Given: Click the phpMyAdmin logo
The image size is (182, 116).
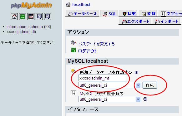Looking at the screenshot, I should [31, 5].
